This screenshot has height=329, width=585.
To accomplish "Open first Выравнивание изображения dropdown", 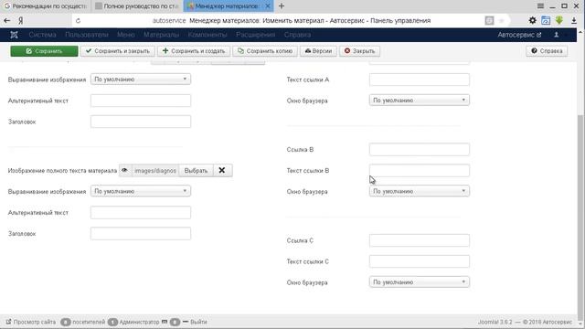I will pyautogui.click(x=141, y=80).
